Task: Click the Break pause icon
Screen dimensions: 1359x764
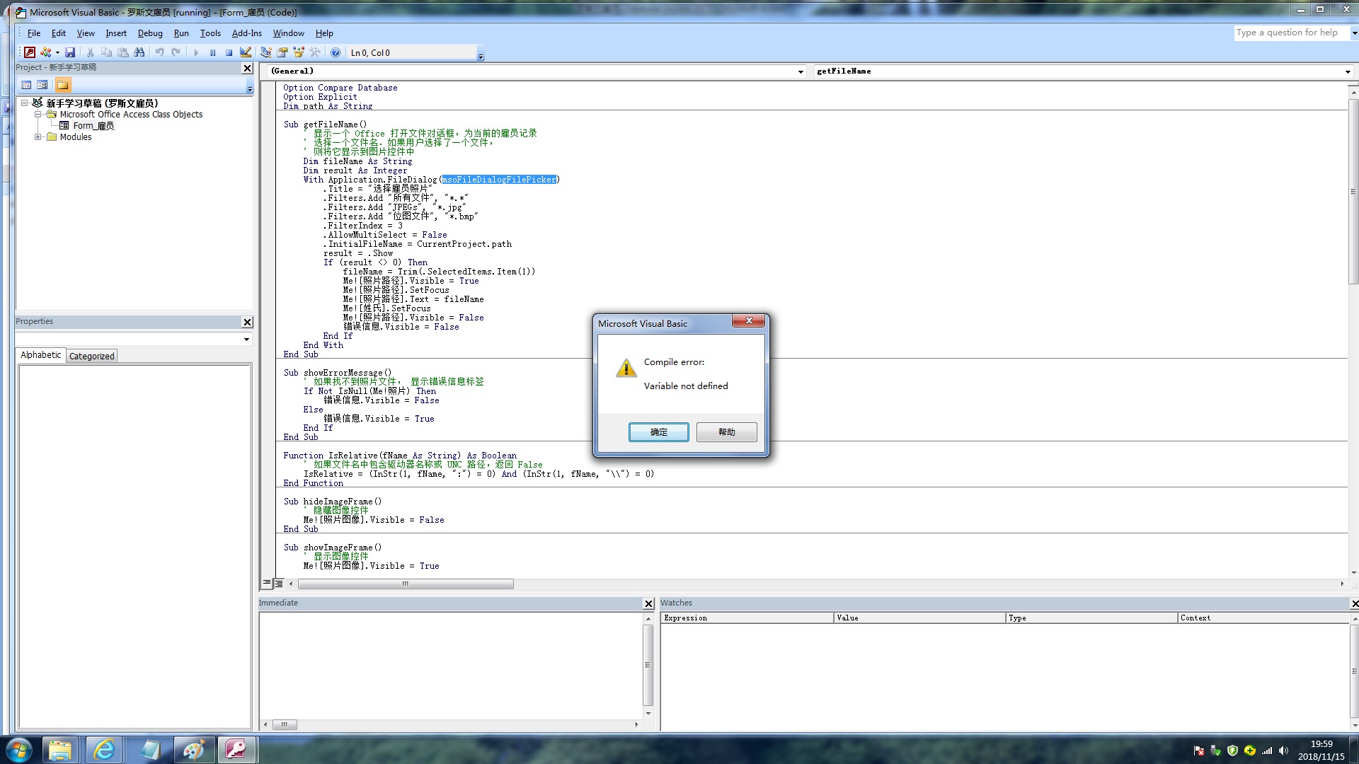Action: pyautogui.click(x=212, y=52)
